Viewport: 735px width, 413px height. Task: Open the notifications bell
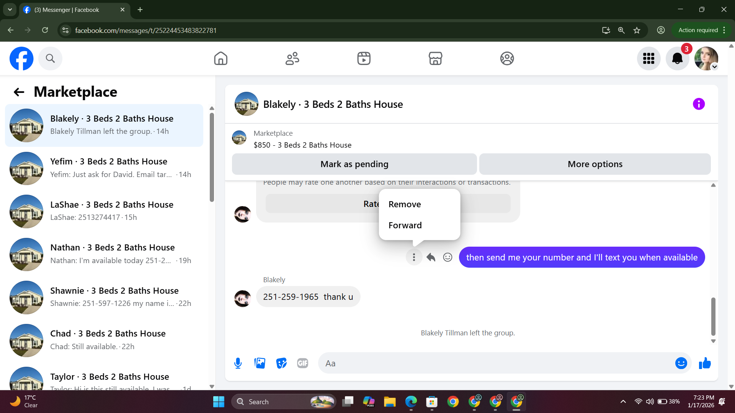(x=677, y=59)
